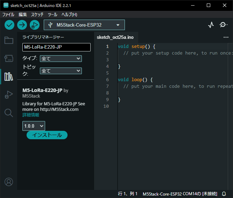Click the main code comment on line 7
Image resolution: width=233 pixels, height=198 pixels.
coord(178,86)
